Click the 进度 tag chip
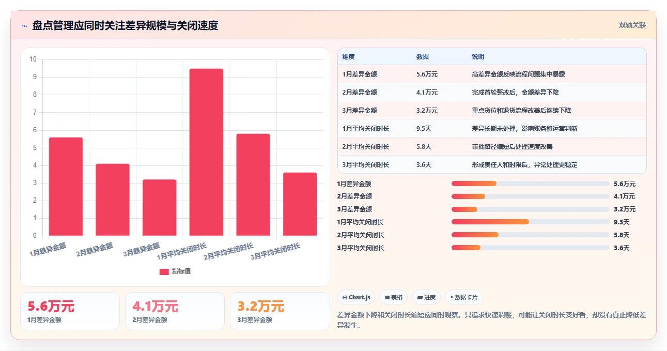The height and width of the screenshot is (351, 667). pyautogui.click(x=426, y=297)
